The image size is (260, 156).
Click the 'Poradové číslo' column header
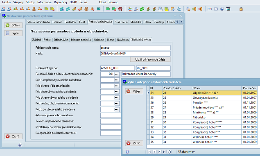[177, 88]
